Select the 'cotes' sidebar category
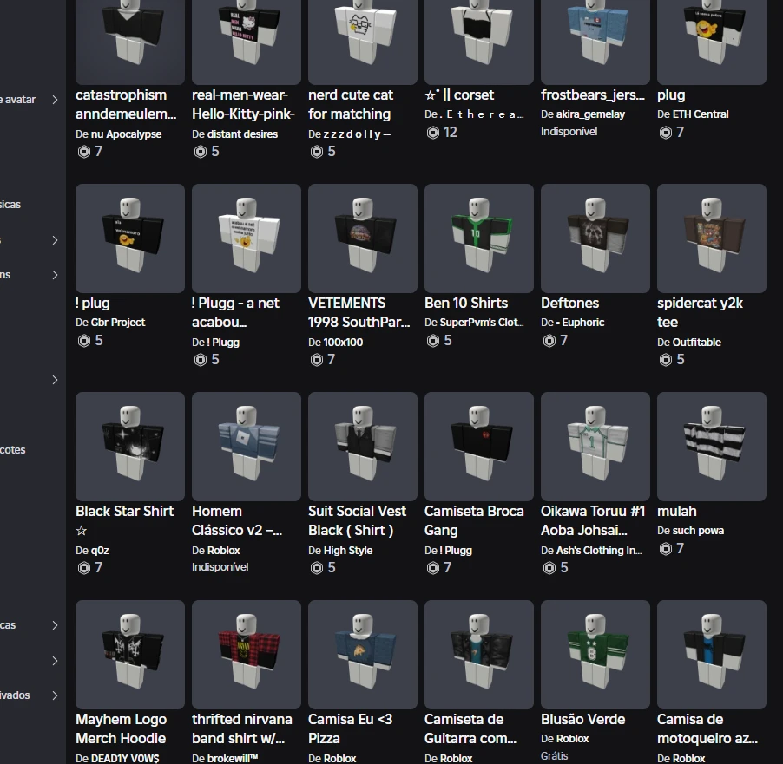The width and height of the screenshot is (783, 764). (x=13, y=450)
